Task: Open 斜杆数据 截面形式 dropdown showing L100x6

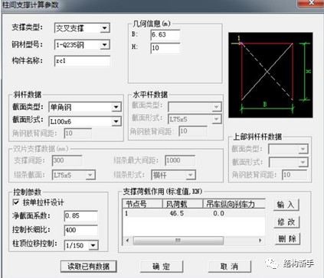Action: (x=85, y=121)
